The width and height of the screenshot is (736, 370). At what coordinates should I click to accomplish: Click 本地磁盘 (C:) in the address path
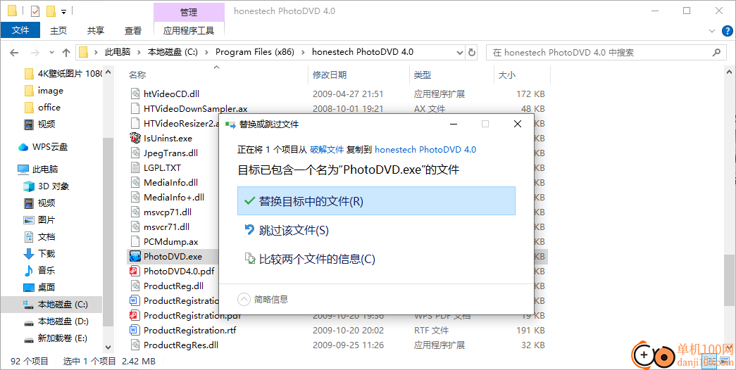coord(173,52)
